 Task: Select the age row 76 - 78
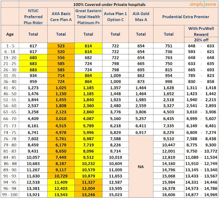pyautogui.click(x=10, y=139)
